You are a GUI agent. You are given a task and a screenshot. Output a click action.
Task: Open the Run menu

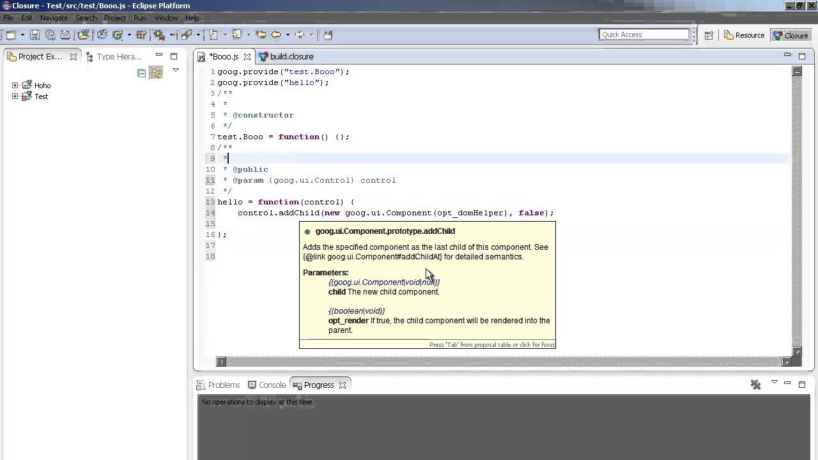(139, 18)
